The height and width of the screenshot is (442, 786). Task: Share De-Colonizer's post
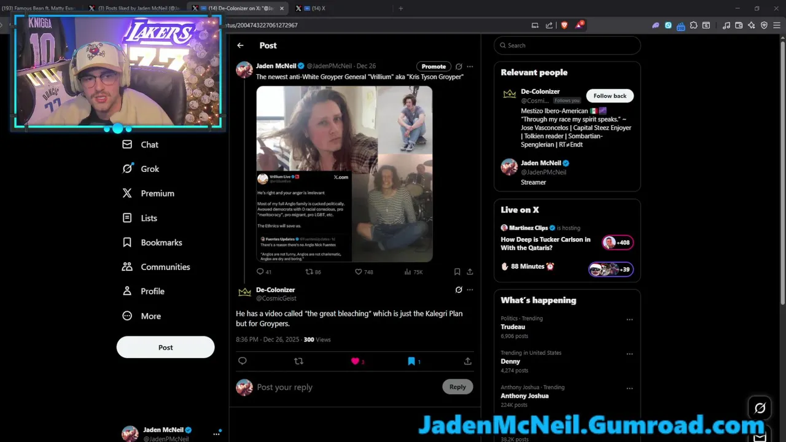[x=468, y=361]
